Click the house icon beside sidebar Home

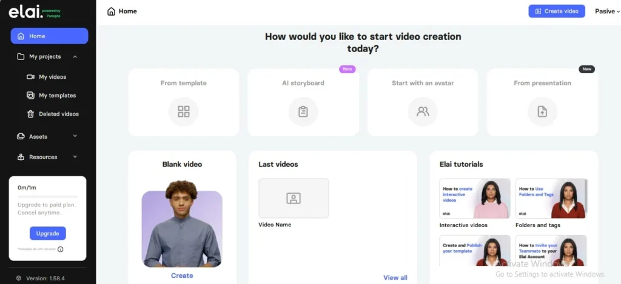coord(21,36)
